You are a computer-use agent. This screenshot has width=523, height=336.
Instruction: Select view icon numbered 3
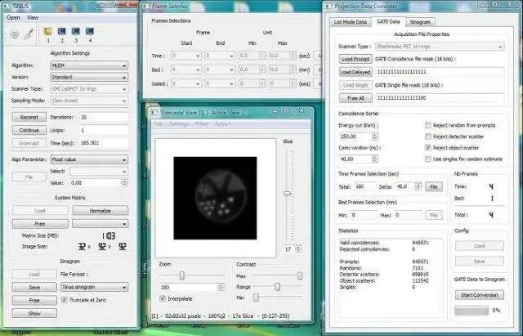[x=76, y=31]
